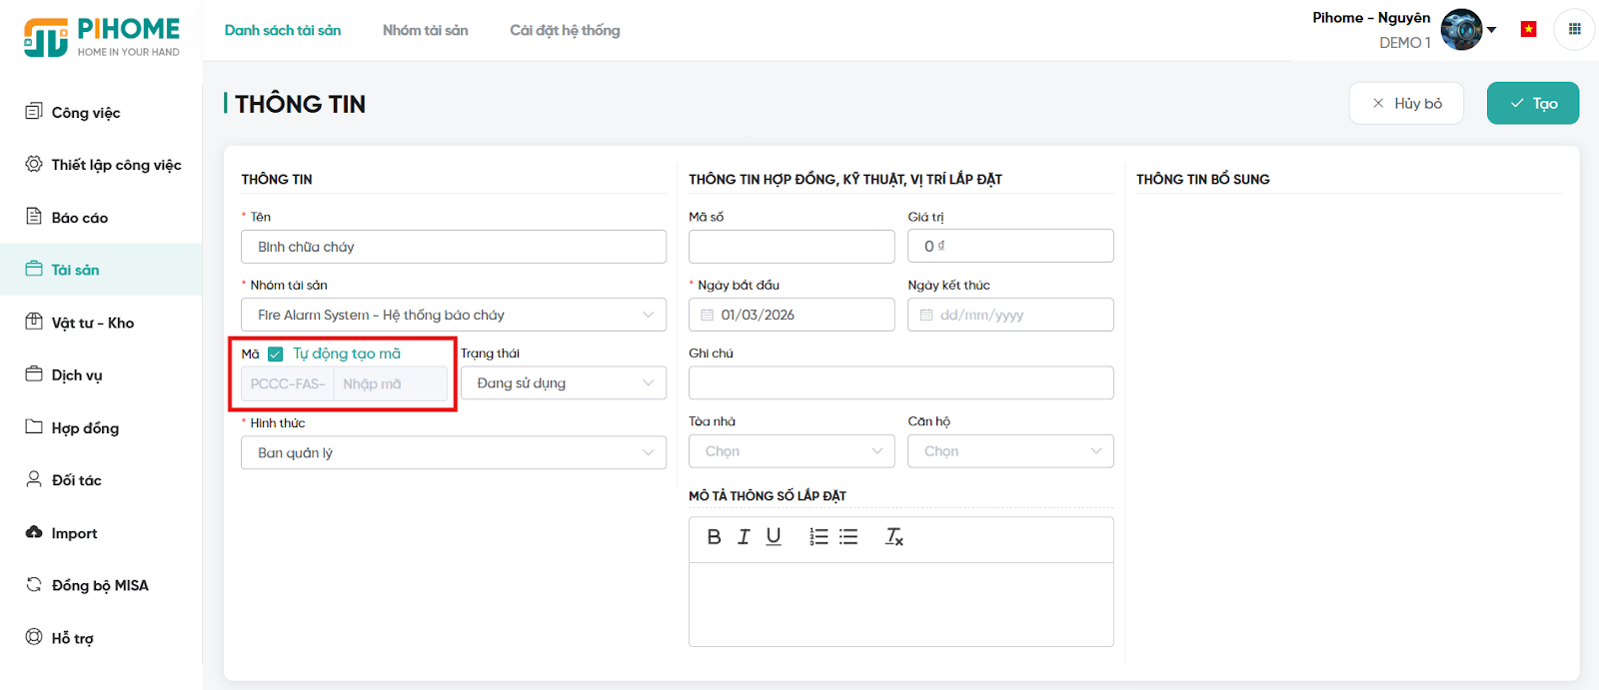The height and width of the screenshot is (690, 1599).
Task: Switch to Nhóm tài sản tab
Action: coord(425,30)
